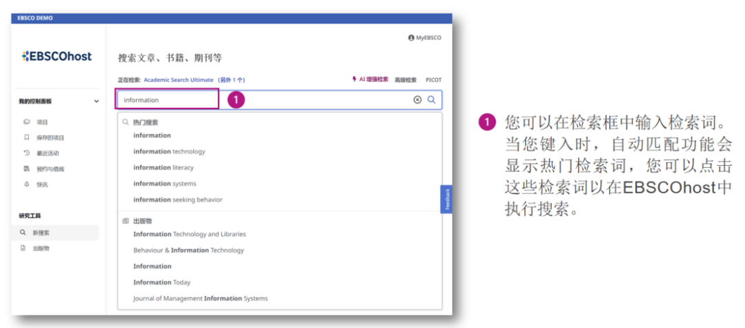
Task: Open 保存的项目 in the sidebar
Action: point(50,138)
